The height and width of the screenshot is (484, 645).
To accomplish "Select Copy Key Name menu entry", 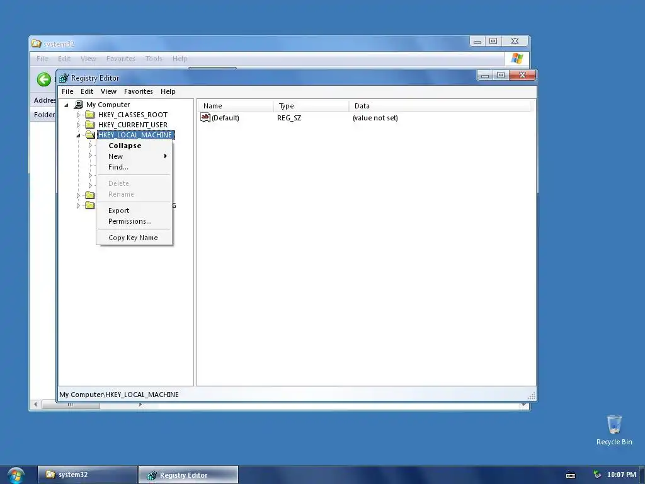I will tap(135, 238).
